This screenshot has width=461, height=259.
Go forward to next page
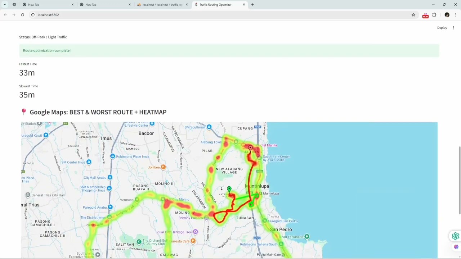14,15
